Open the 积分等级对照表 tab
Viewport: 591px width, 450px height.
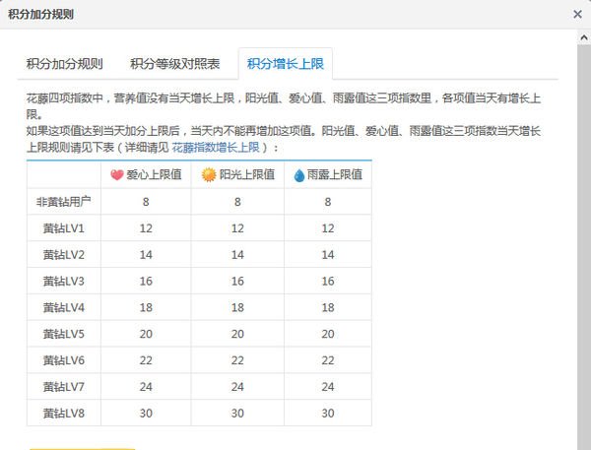point(175,64)
